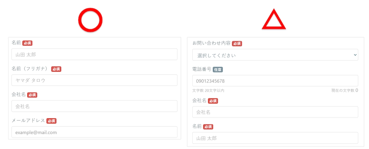Screen dimensions: 369x149
Task: Click the ヤマダ タロウ furigana input
Action: (x=94, y=80)
